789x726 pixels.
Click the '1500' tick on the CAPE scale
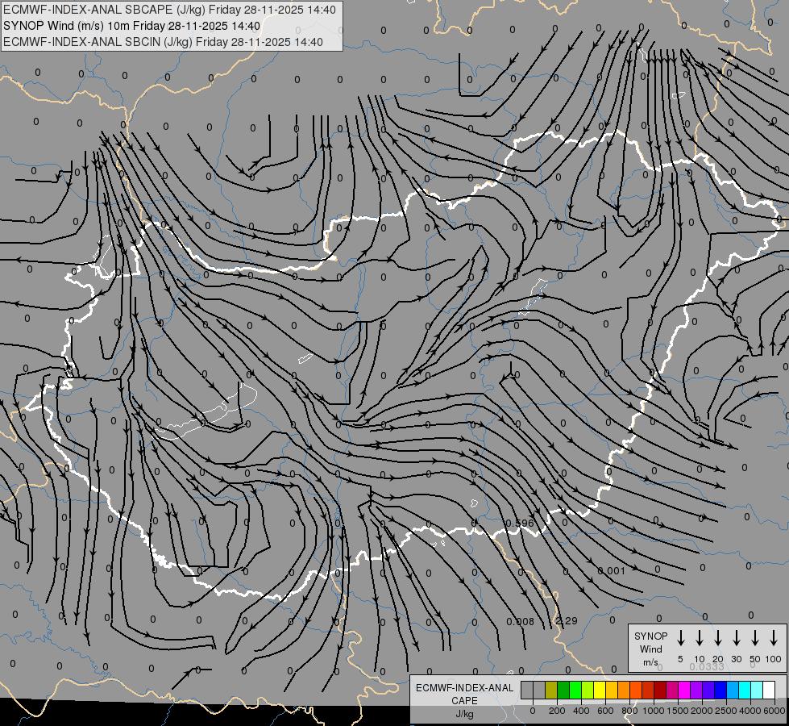pyautogui.click(x=678, y=711)
